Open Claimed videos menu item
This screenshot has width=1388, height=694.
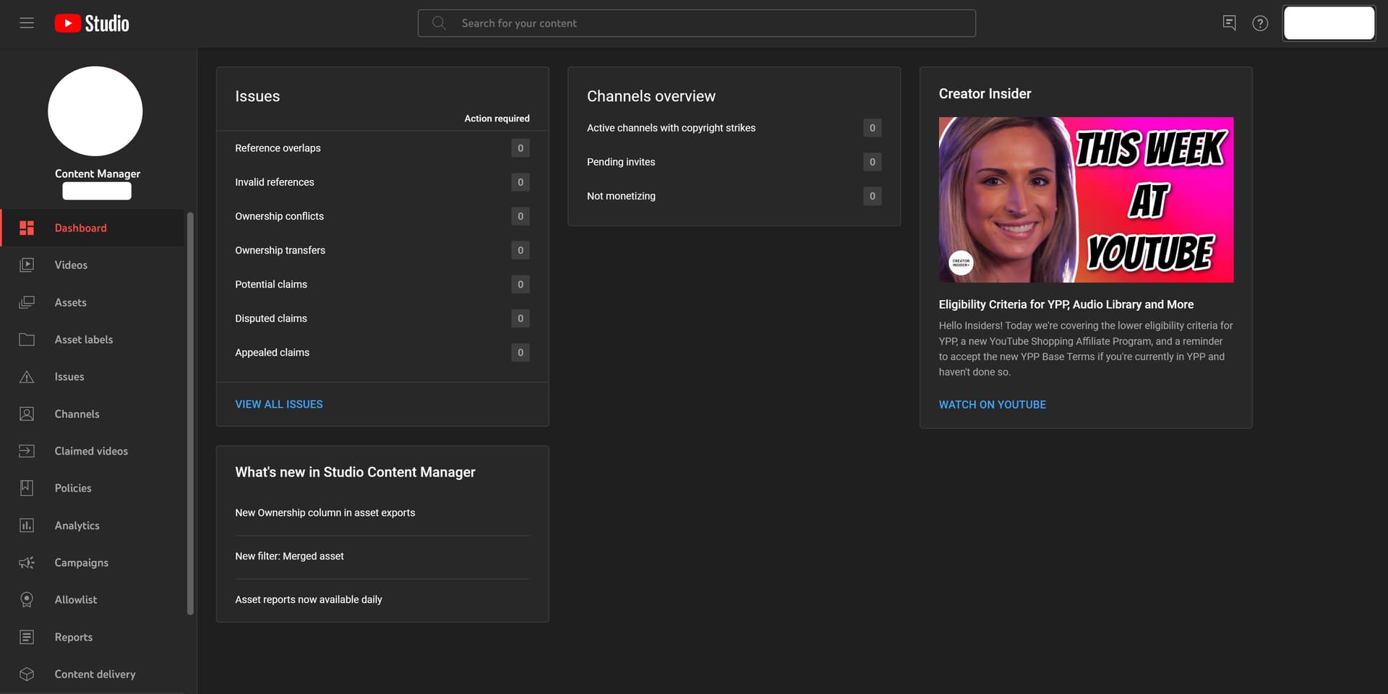pyautogui.click(x=93, y=451)
